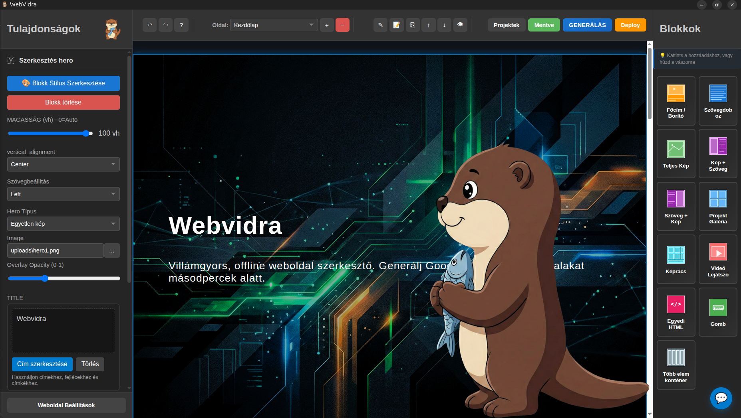Screen dimensions: 741x418
Task: Delete the page with the red minus button
Action: (x=342, y=25)
